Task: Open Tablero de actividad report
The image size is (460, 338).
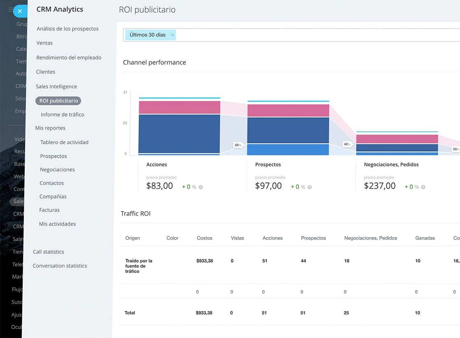Action: pyautogui.click(x=64, y=142)
